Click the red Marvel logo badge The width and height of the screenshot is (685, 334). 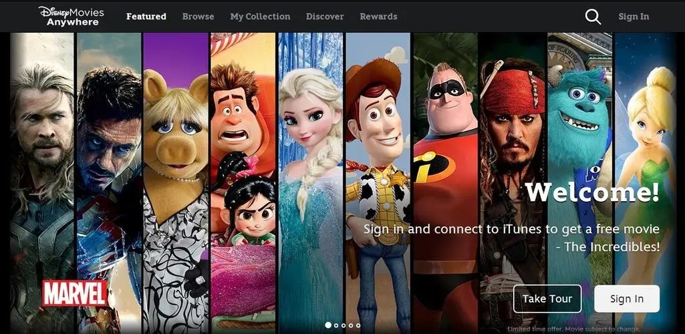point(75,293)
